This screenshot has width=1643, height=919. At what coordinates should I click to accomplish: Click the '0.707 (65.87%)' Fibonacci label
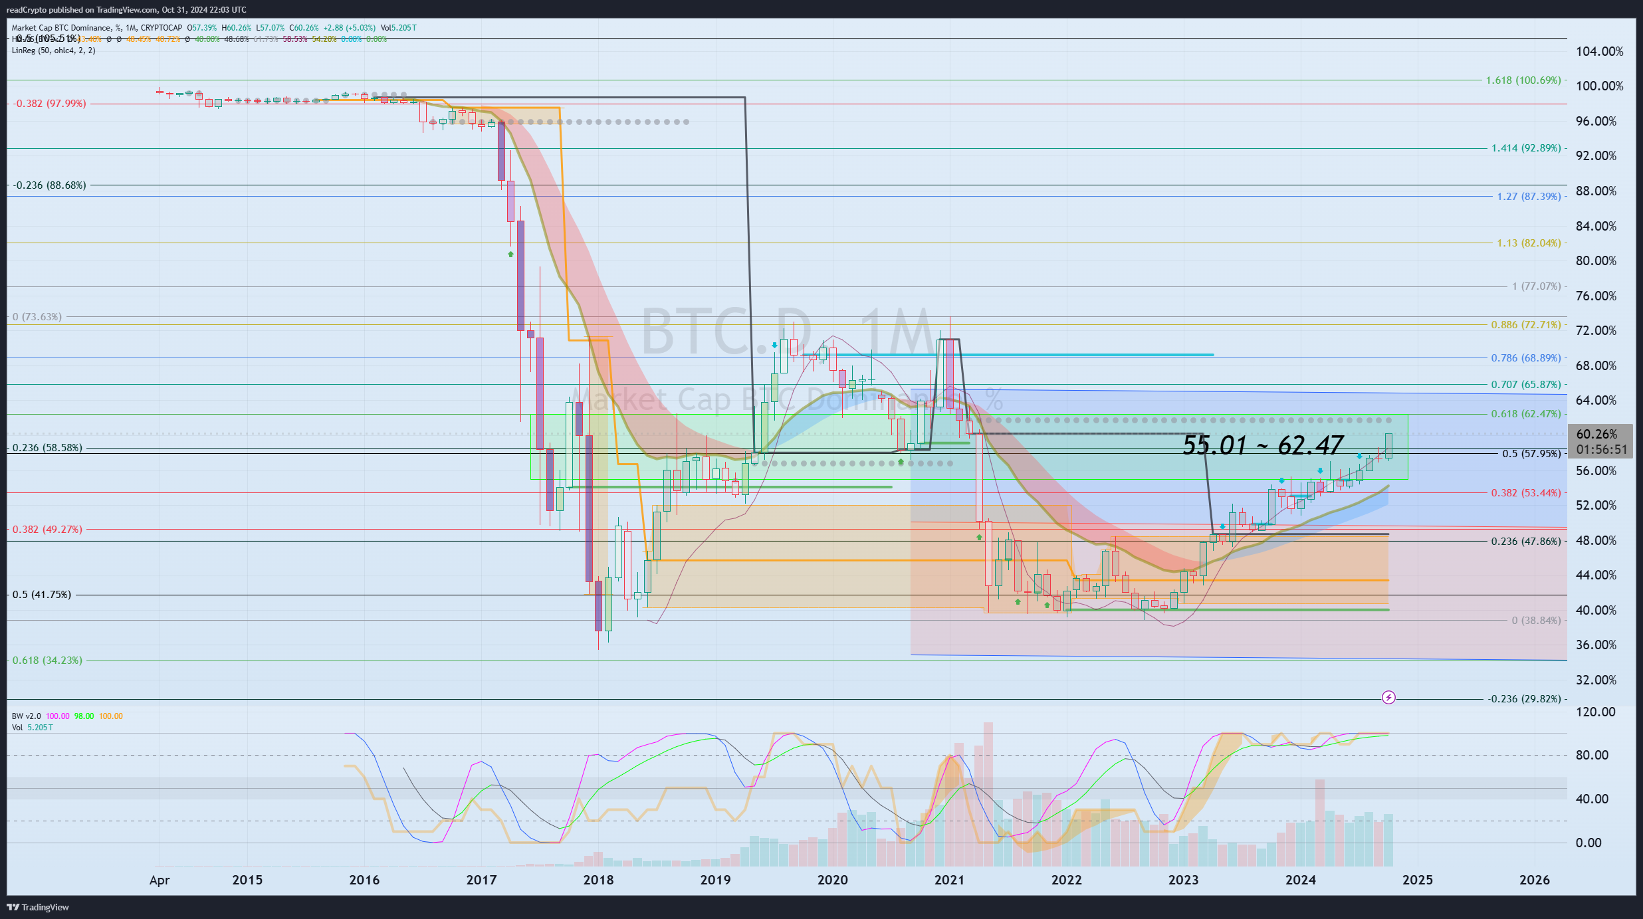1526,385
